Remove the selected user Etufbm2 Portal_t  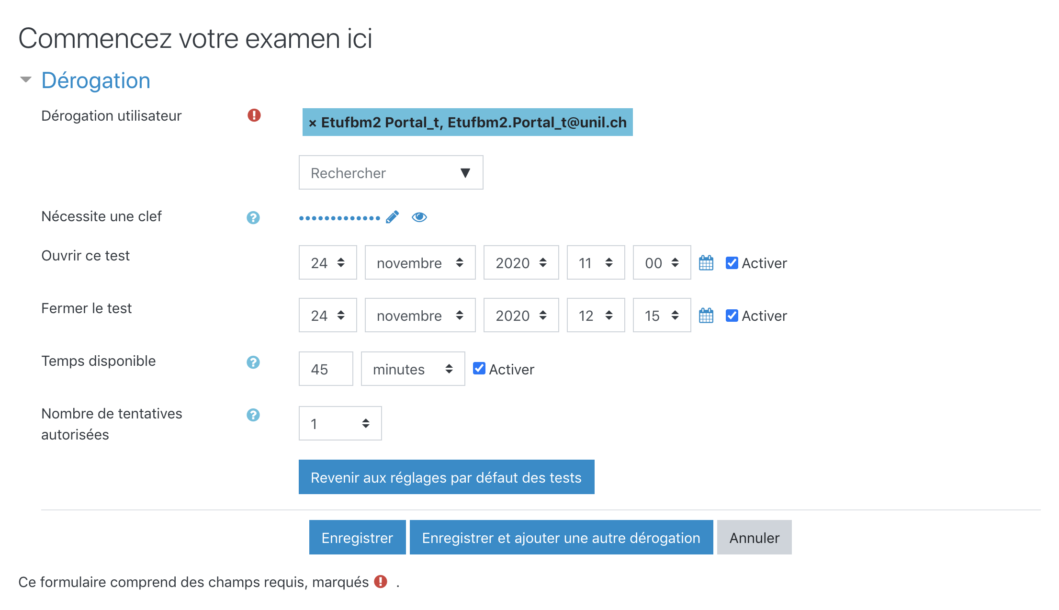click(x=313, y=123)
